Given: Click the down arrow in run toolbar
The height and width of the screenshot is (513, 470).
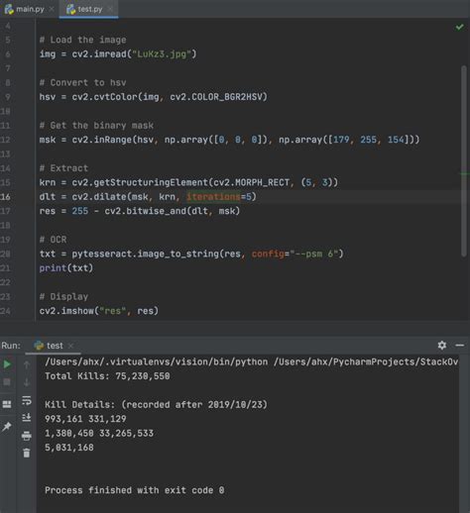Looking at the screenshot, I should coord(27,382).
